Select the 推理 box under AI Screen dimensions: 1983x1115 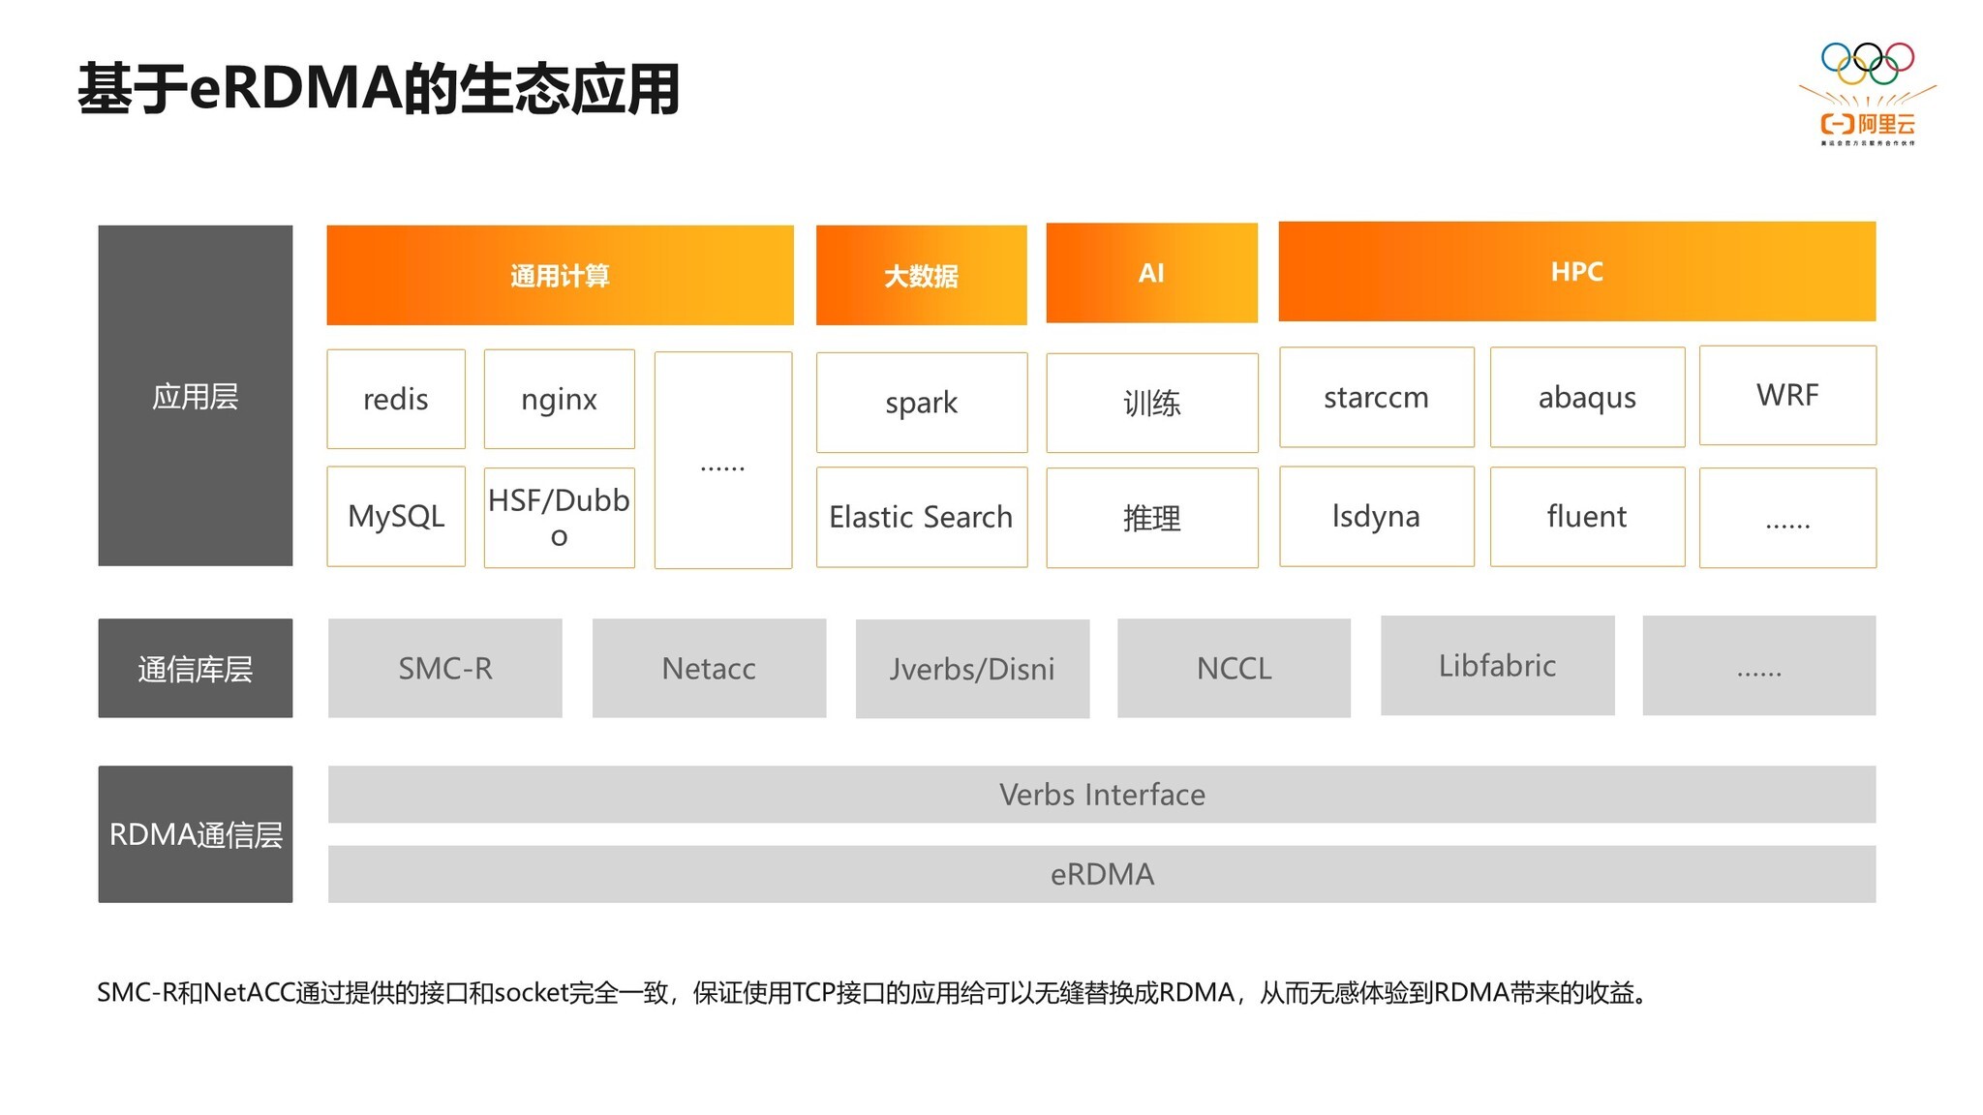[1151, 517]
